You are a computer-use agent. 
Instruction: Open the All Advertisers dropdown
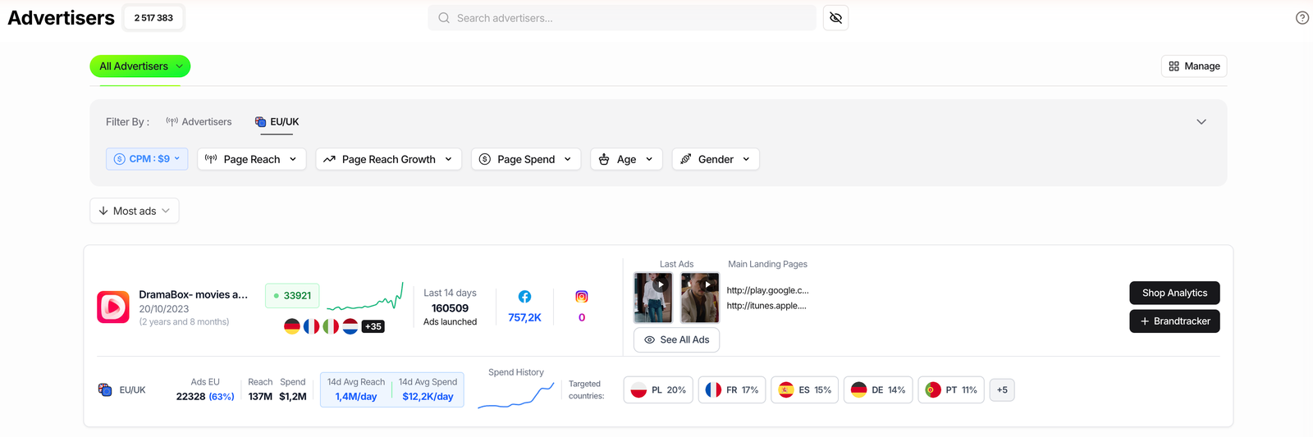point(140,66)
